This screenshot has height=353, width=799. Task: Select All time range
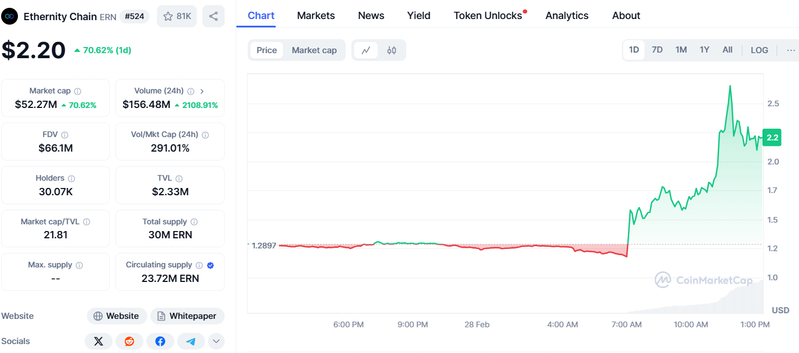point(727,50)
